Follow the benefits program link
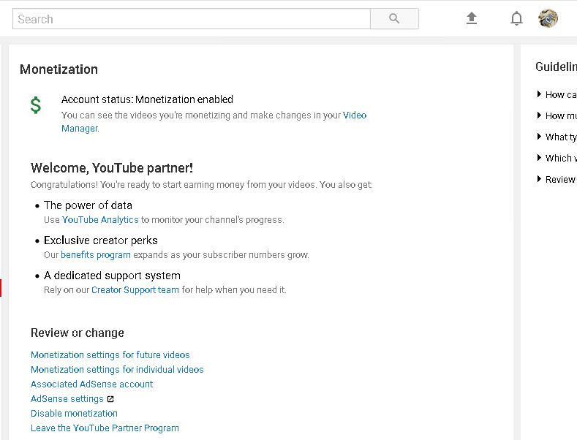 point(96,254)
